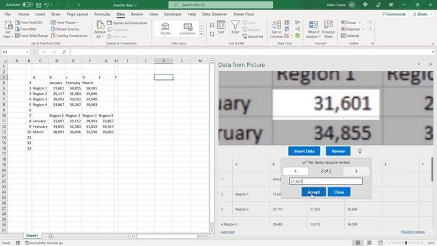This screenshot has width=437, height=246.
Task: Open the File menu
Action: 8,14
